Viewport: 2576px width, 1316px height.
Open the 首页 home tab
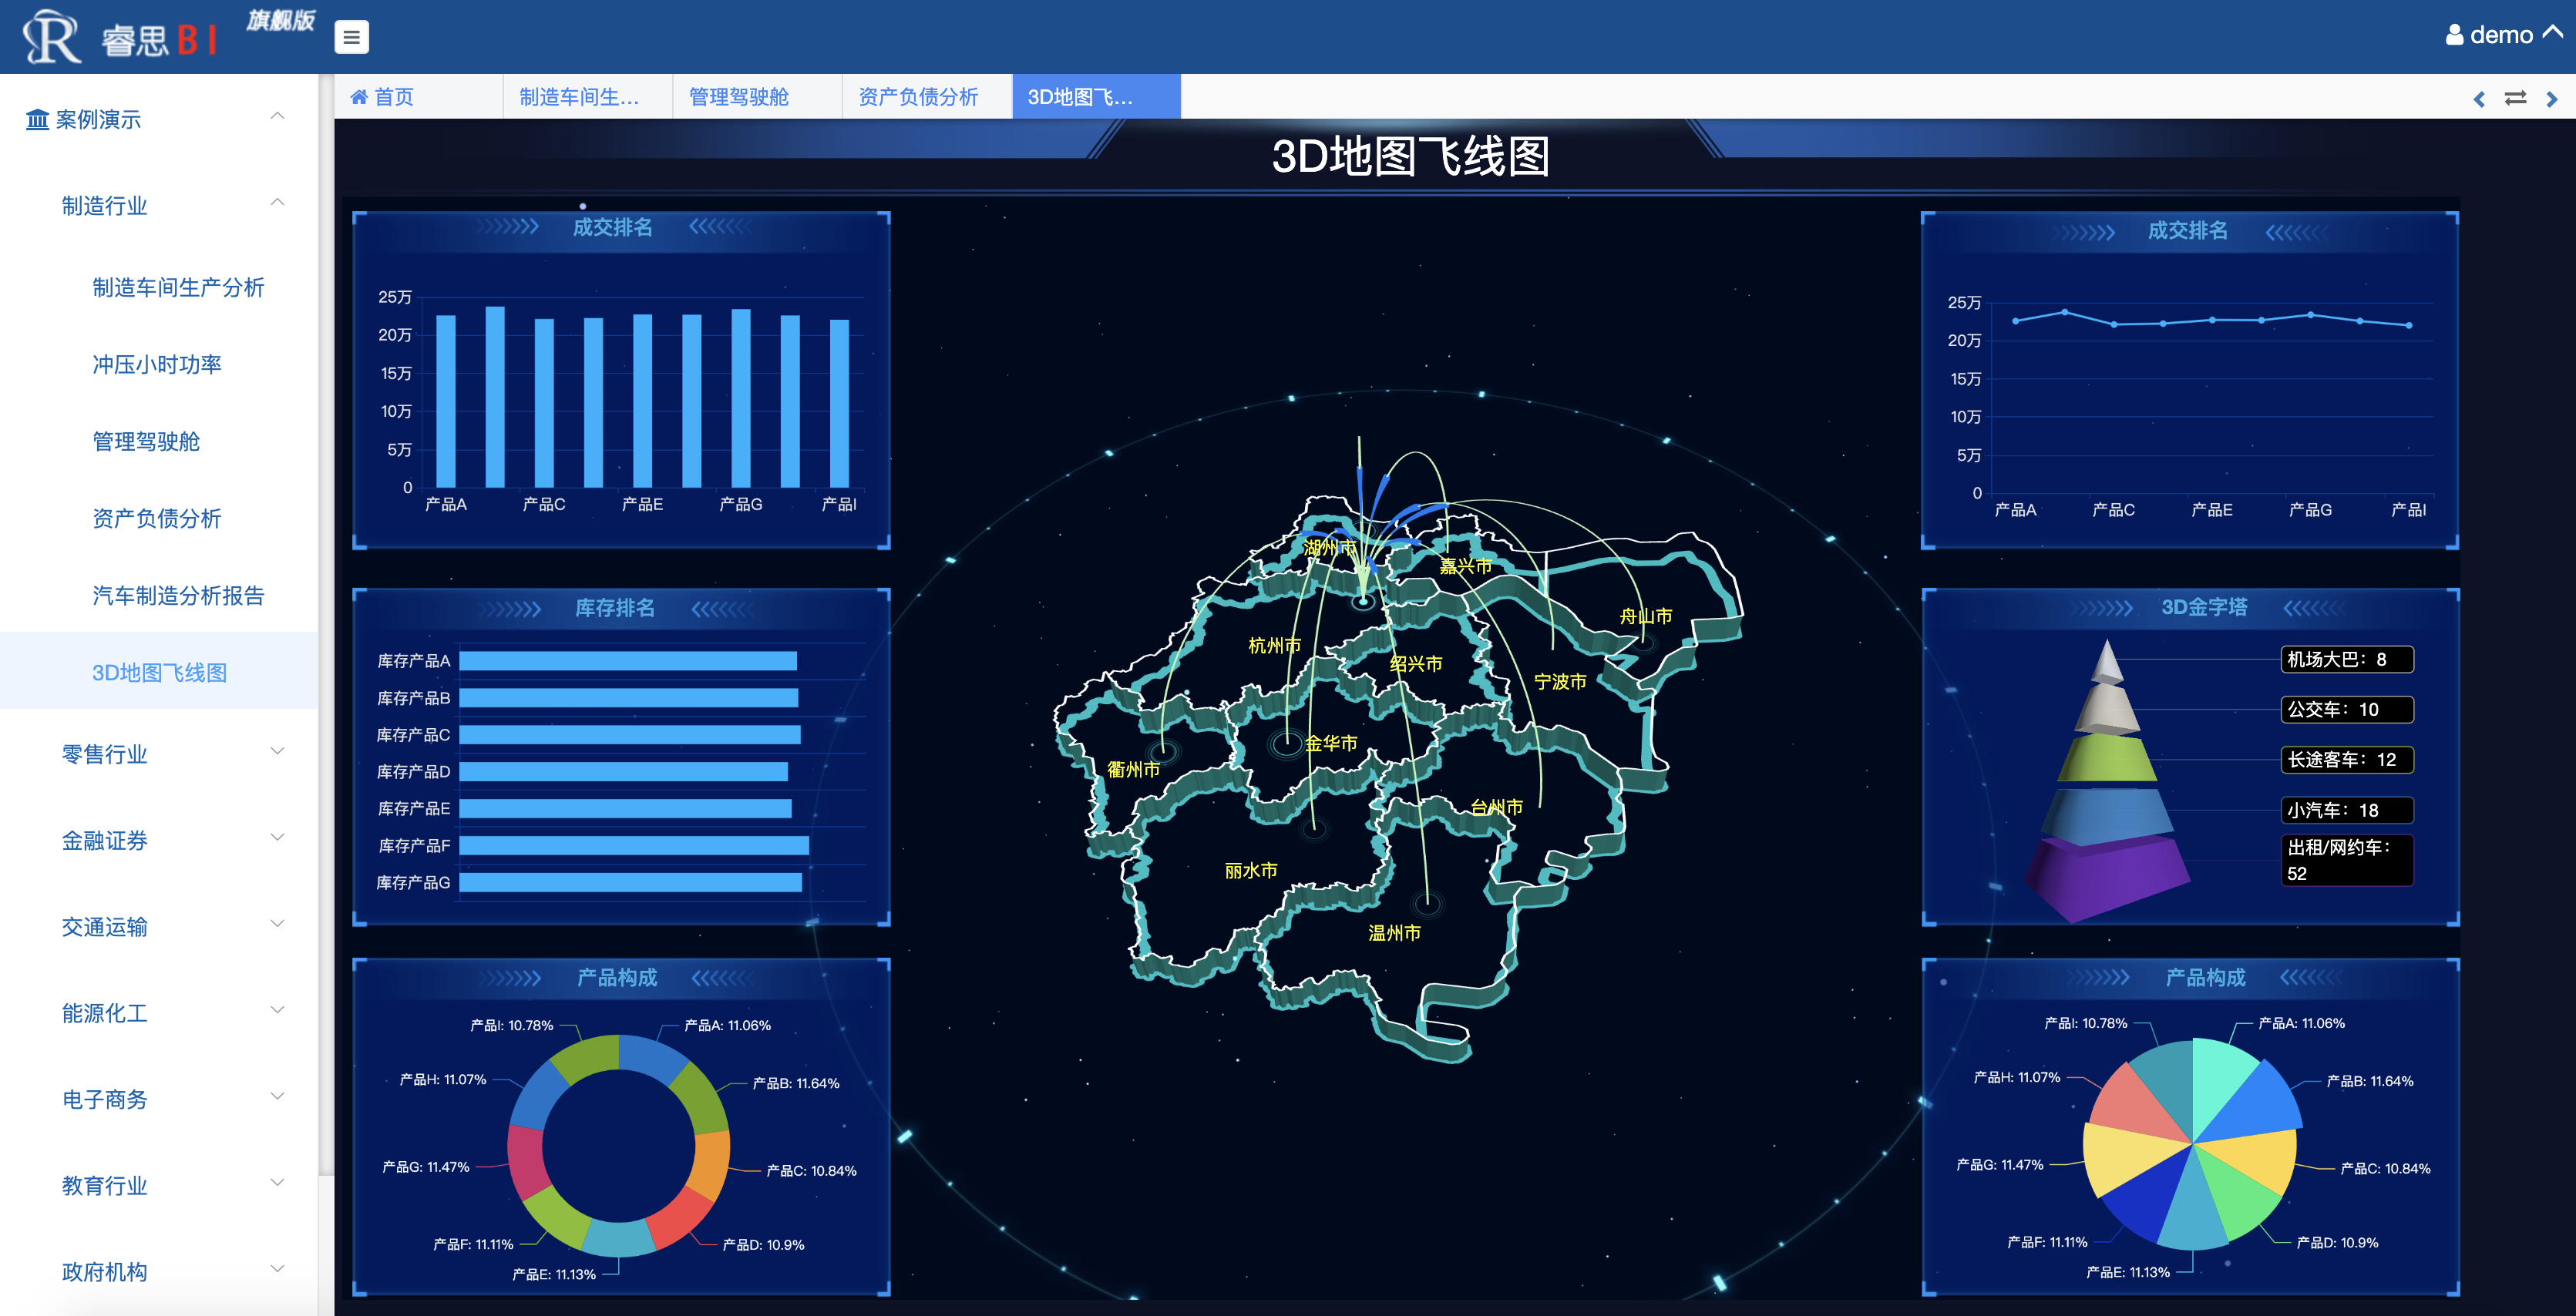click(x=418, y=97)
